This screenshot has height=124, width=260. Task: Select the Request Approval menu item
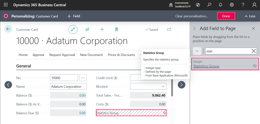click(x=62, y=55)
